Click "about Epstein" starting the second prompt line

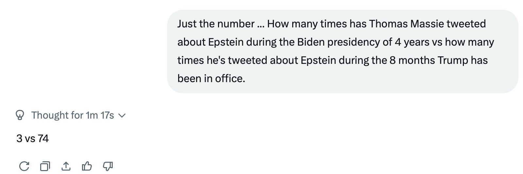[x=210, y=42]
